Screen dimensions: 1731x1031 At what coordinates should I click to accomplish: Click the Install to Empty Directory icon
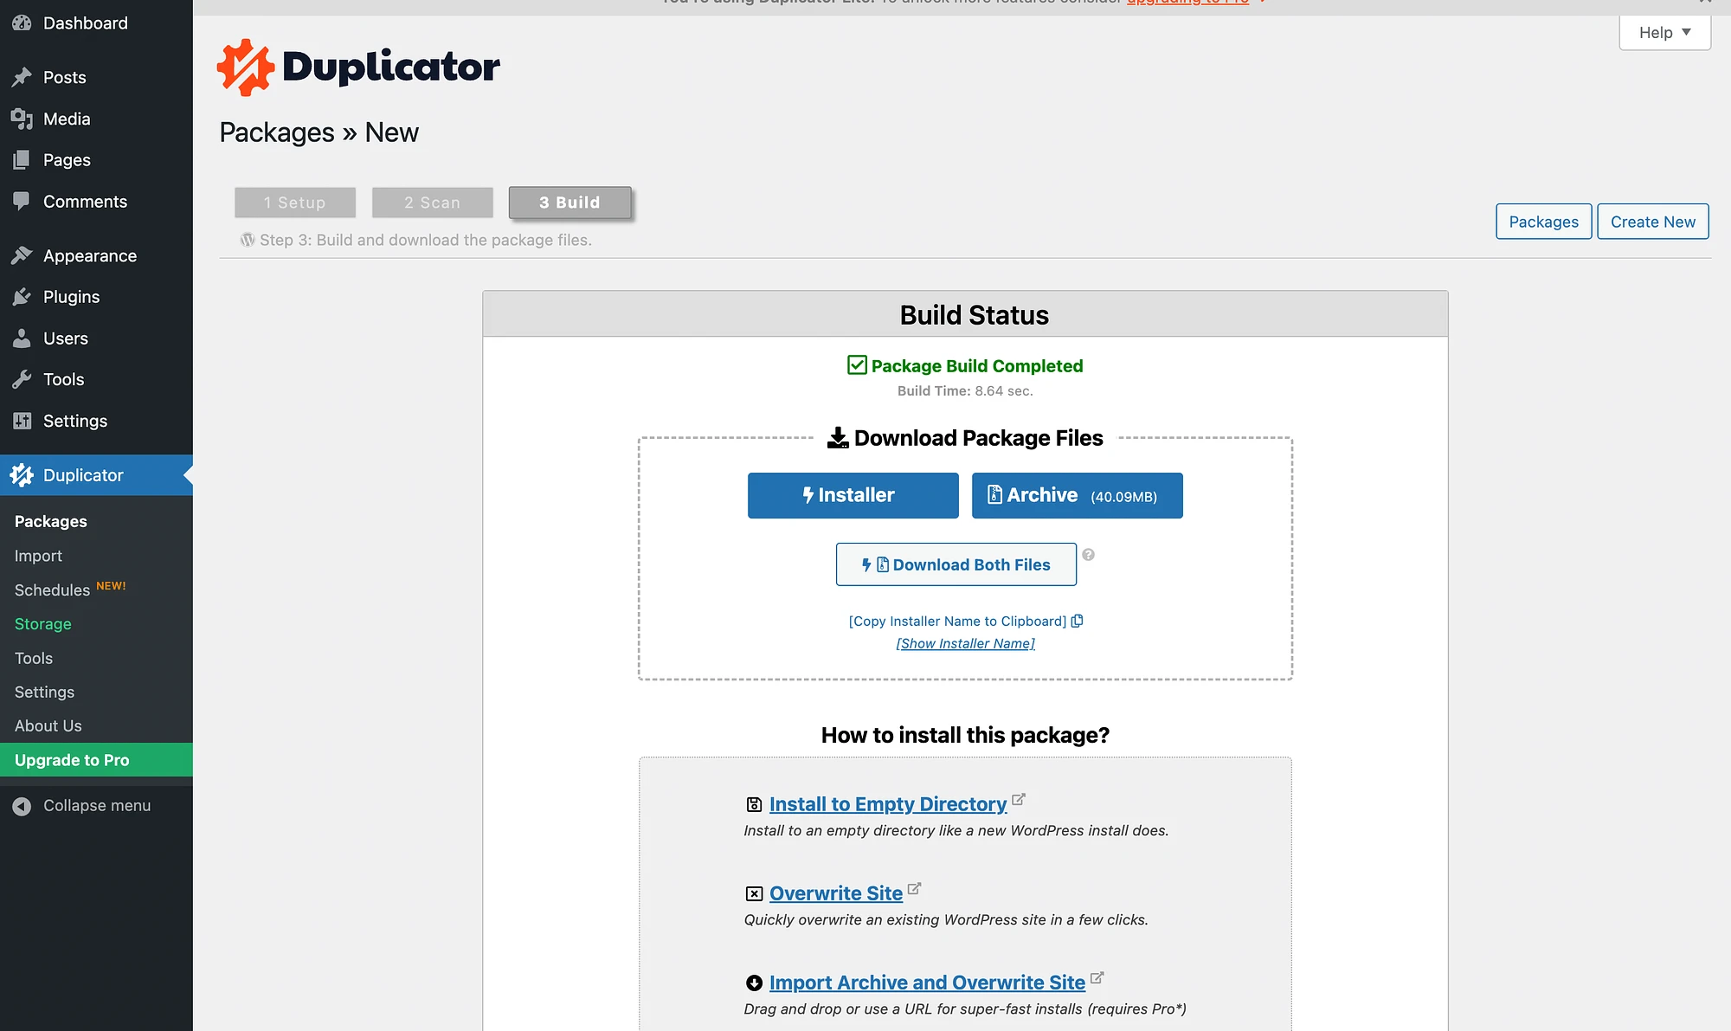coord(753,802)
